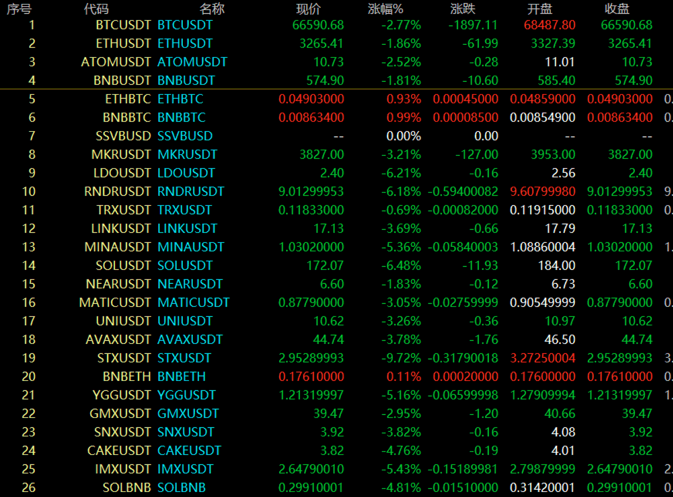This screenshot has width=673, height=497.
Task: Click YGGUSDT opening price 1.27909994
Action: point(543,395)
